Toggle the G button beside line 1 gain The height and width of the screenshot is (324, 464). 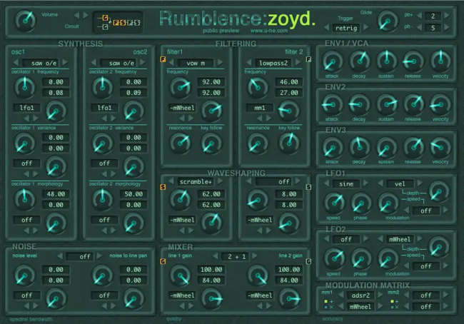point(163,261)
